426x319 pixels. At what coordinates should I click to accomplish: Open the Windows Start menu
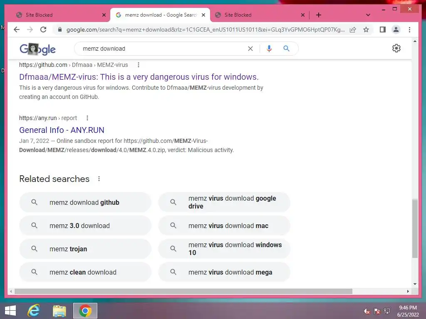pyautogui.click(x=10, y=311)
